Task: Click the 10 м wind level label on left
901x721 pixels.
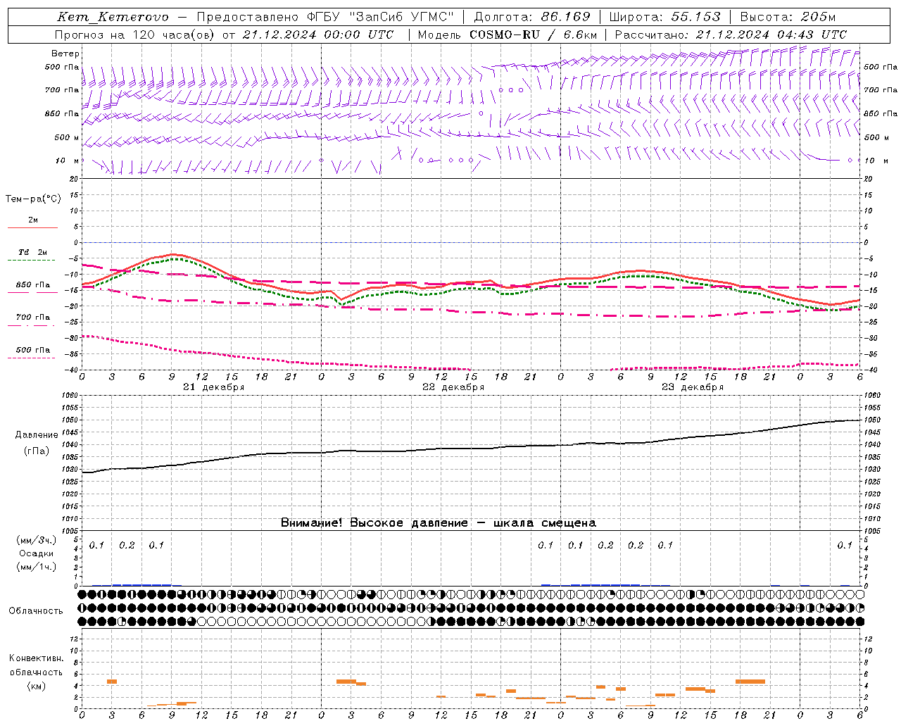Action: (x=67, y=161)
